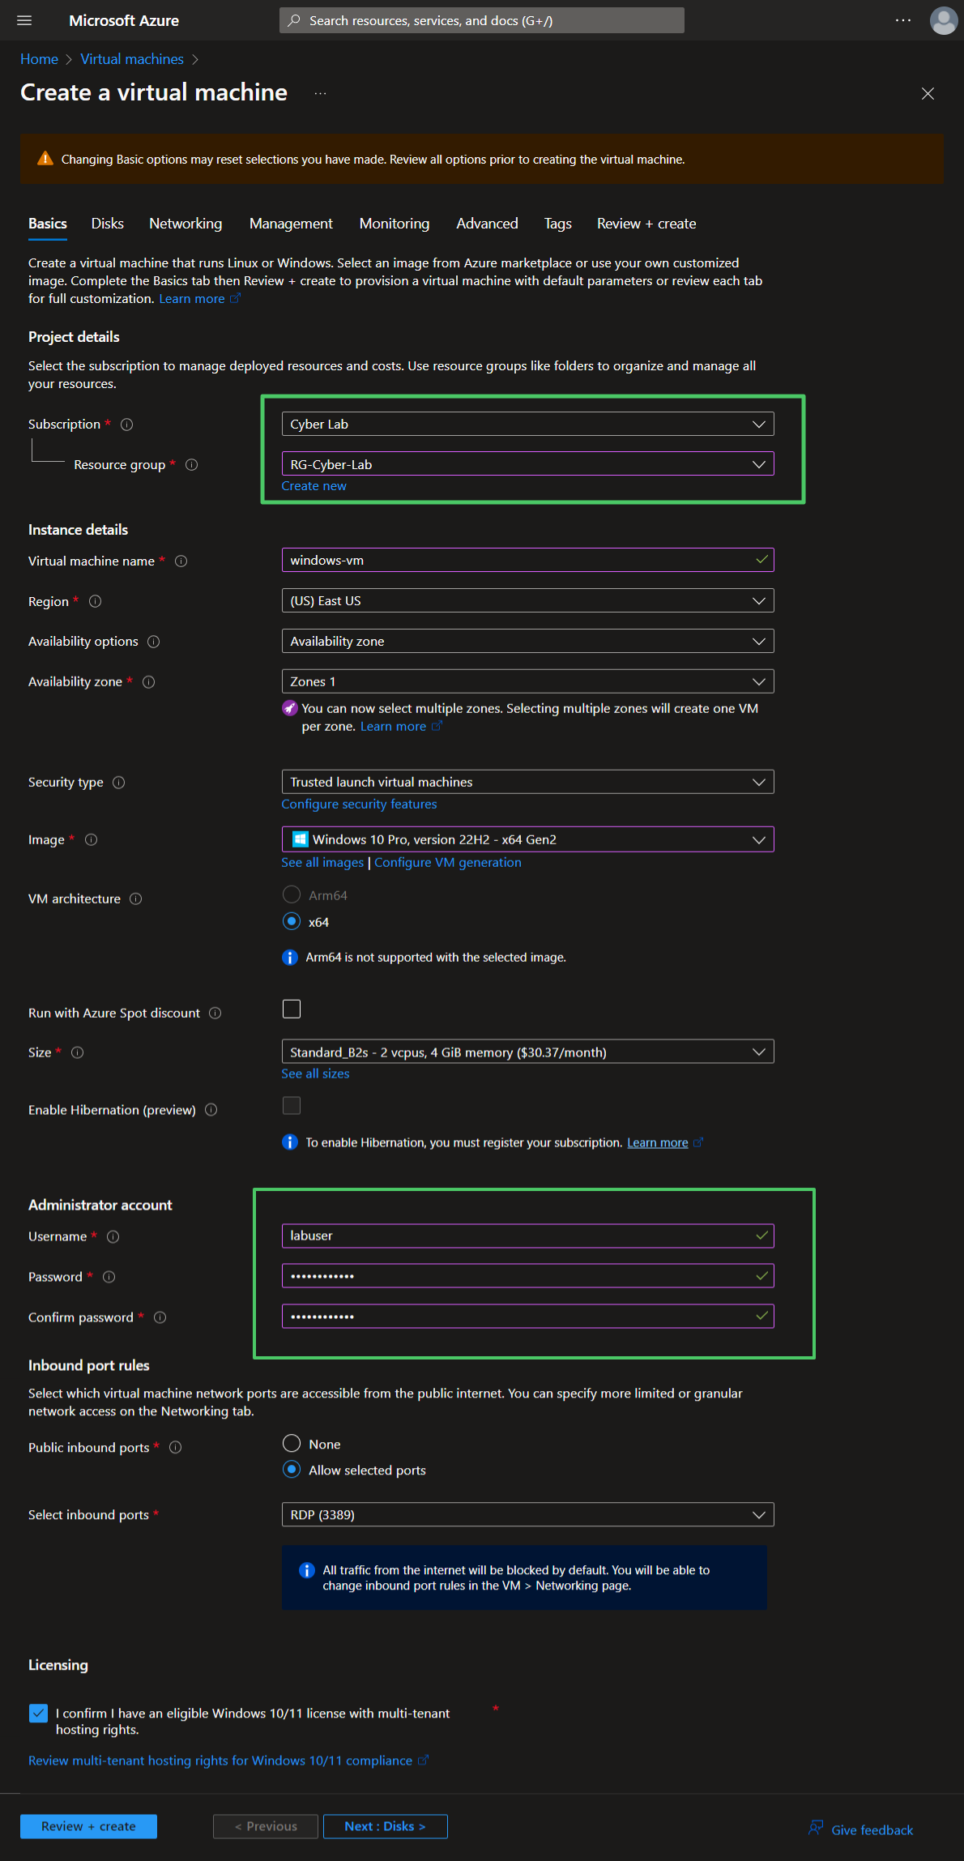Screen dimensions: 964x1861
Task: Open the Image dropdown
Action: click(528, 840)
